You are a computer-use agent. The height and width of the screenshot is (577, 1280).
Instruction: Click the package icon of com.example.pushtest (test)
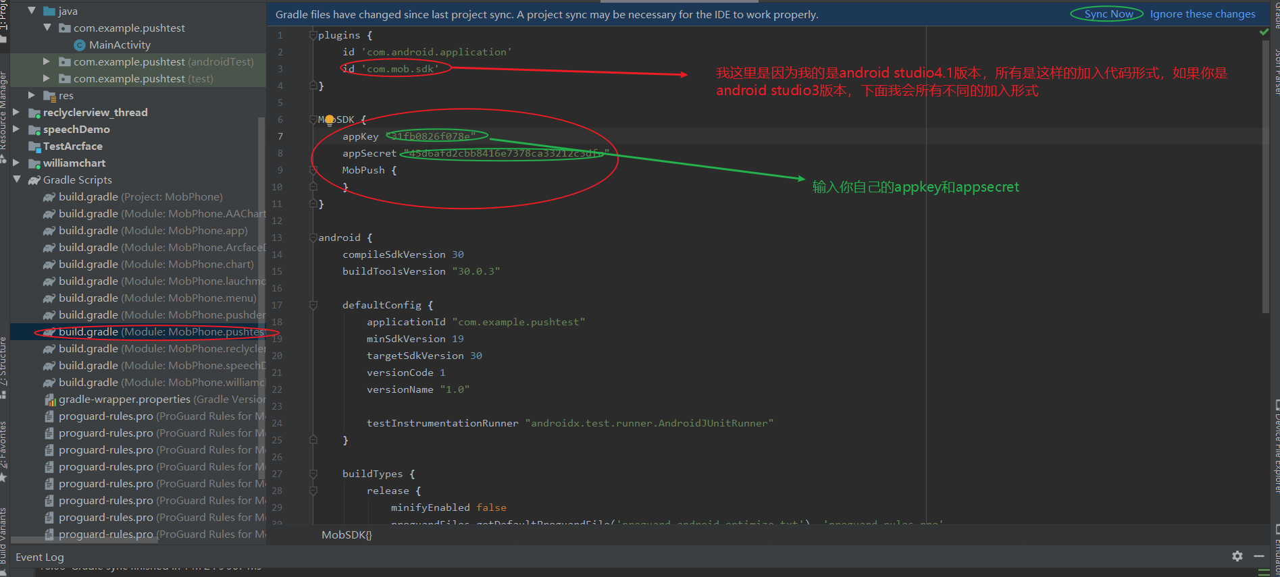[x=65, y=79]
